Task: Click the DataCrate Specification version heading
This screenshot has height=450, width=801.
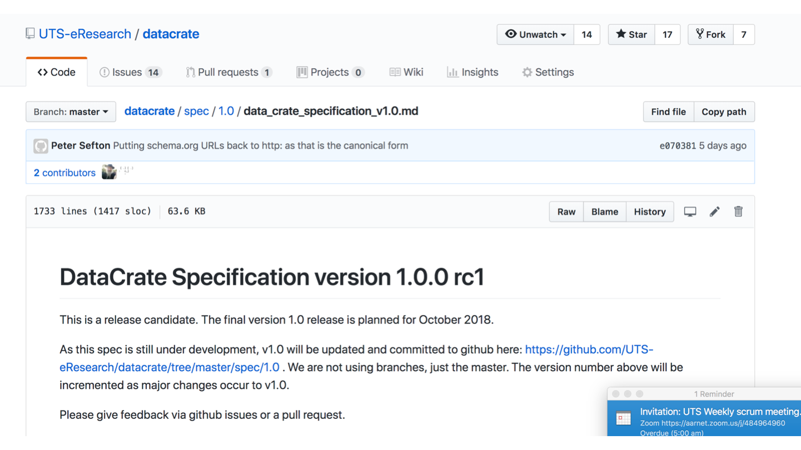Action: [x=272, y=277]
